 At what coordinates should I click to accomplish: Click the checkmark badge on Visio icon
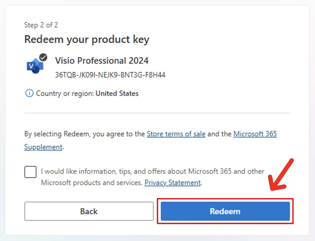(43, 57)
